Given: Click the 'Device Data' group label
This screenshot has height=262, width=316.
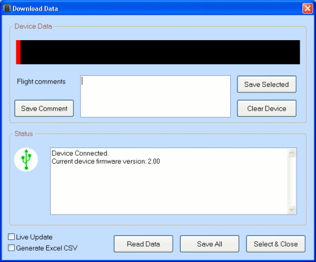Looking at the screenshot, I should (33, 26).
